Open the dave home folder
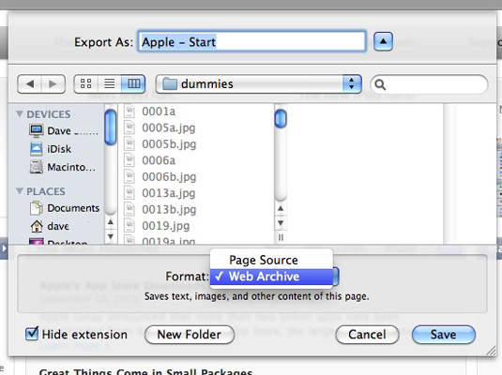Viewport: 502px width, 375px height. point(50,226)
